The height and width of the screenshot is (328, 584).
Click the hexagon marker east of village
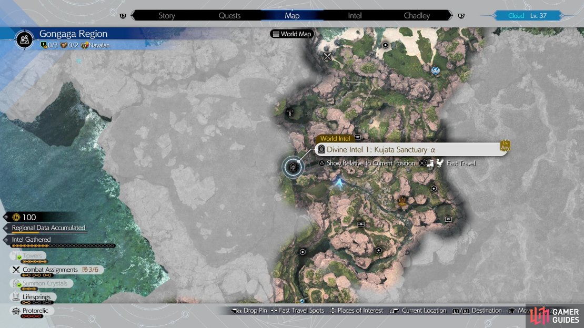pyautogui.click(x=434, y=188)
